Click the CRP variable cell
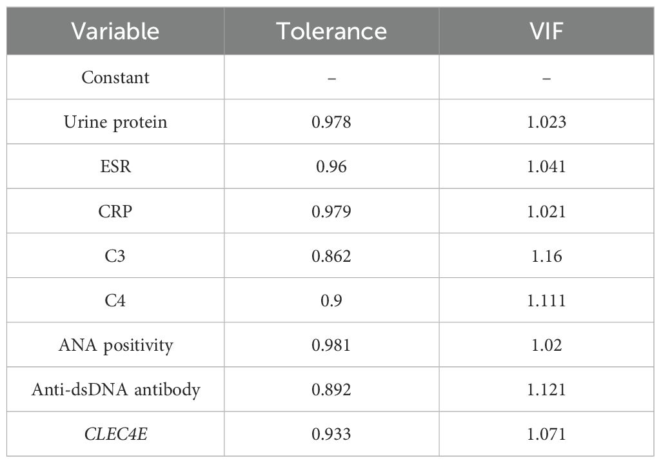The width and height of the screenshot is (661, 463). coord(115,211)
